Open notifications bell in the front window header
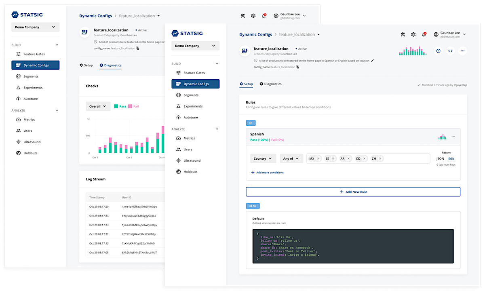485x291 pixels. tap(424, 34)
